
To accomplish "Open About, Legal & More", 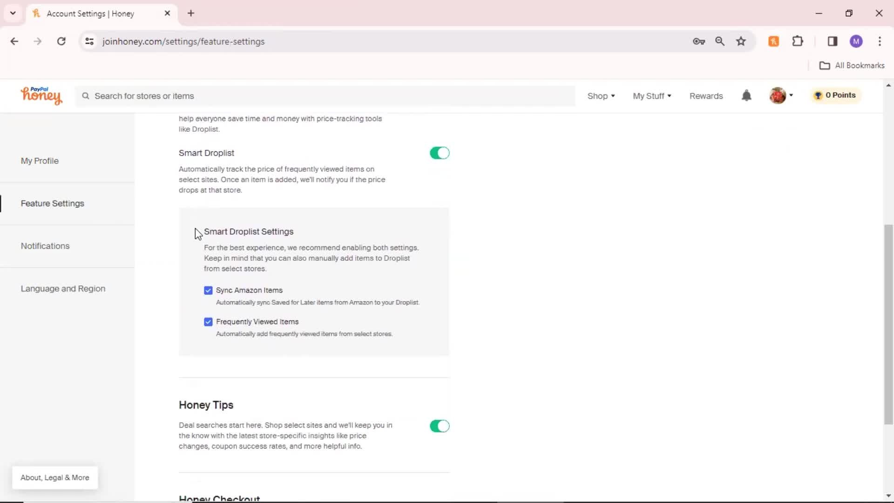I will pyautogui.click(x=55, y=478).
